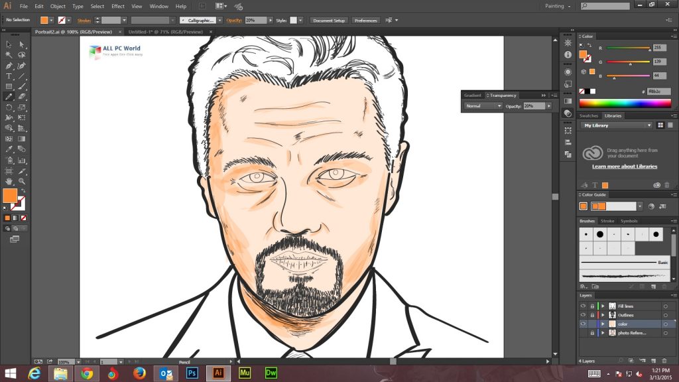This screenshot has height=382, width=679.
Task: Select the Zoom magnifier tool
Action: (x=22, y=180)
